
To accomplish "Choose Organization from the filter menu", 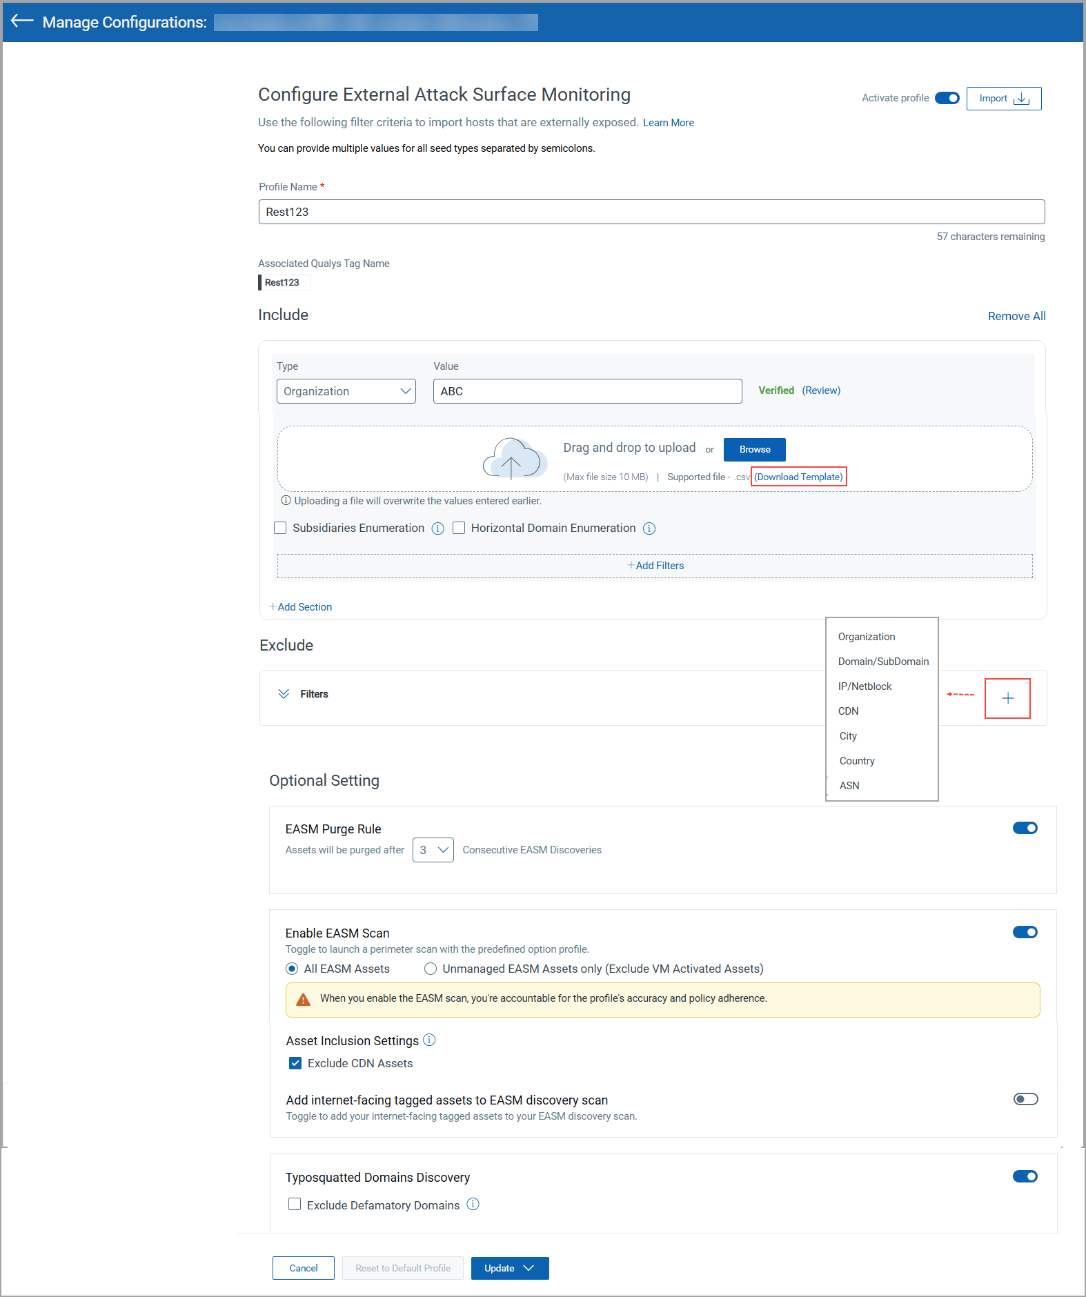I will click(867, 637).
